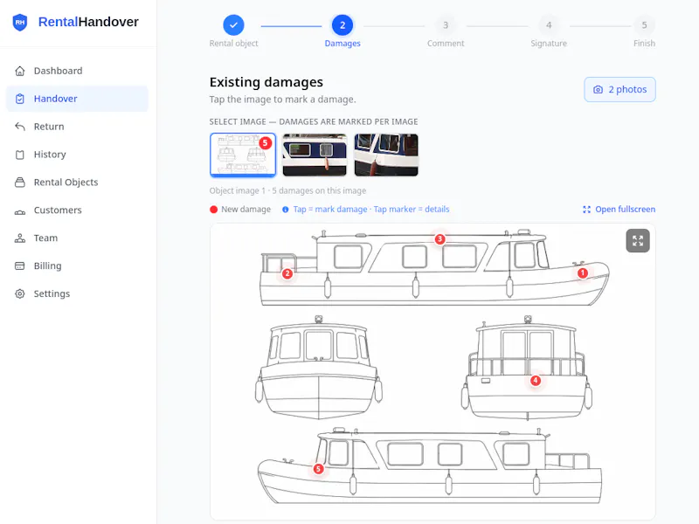Click the Team people icon
Viewport: 699px width, 524px height.
[x=20, y=238]
